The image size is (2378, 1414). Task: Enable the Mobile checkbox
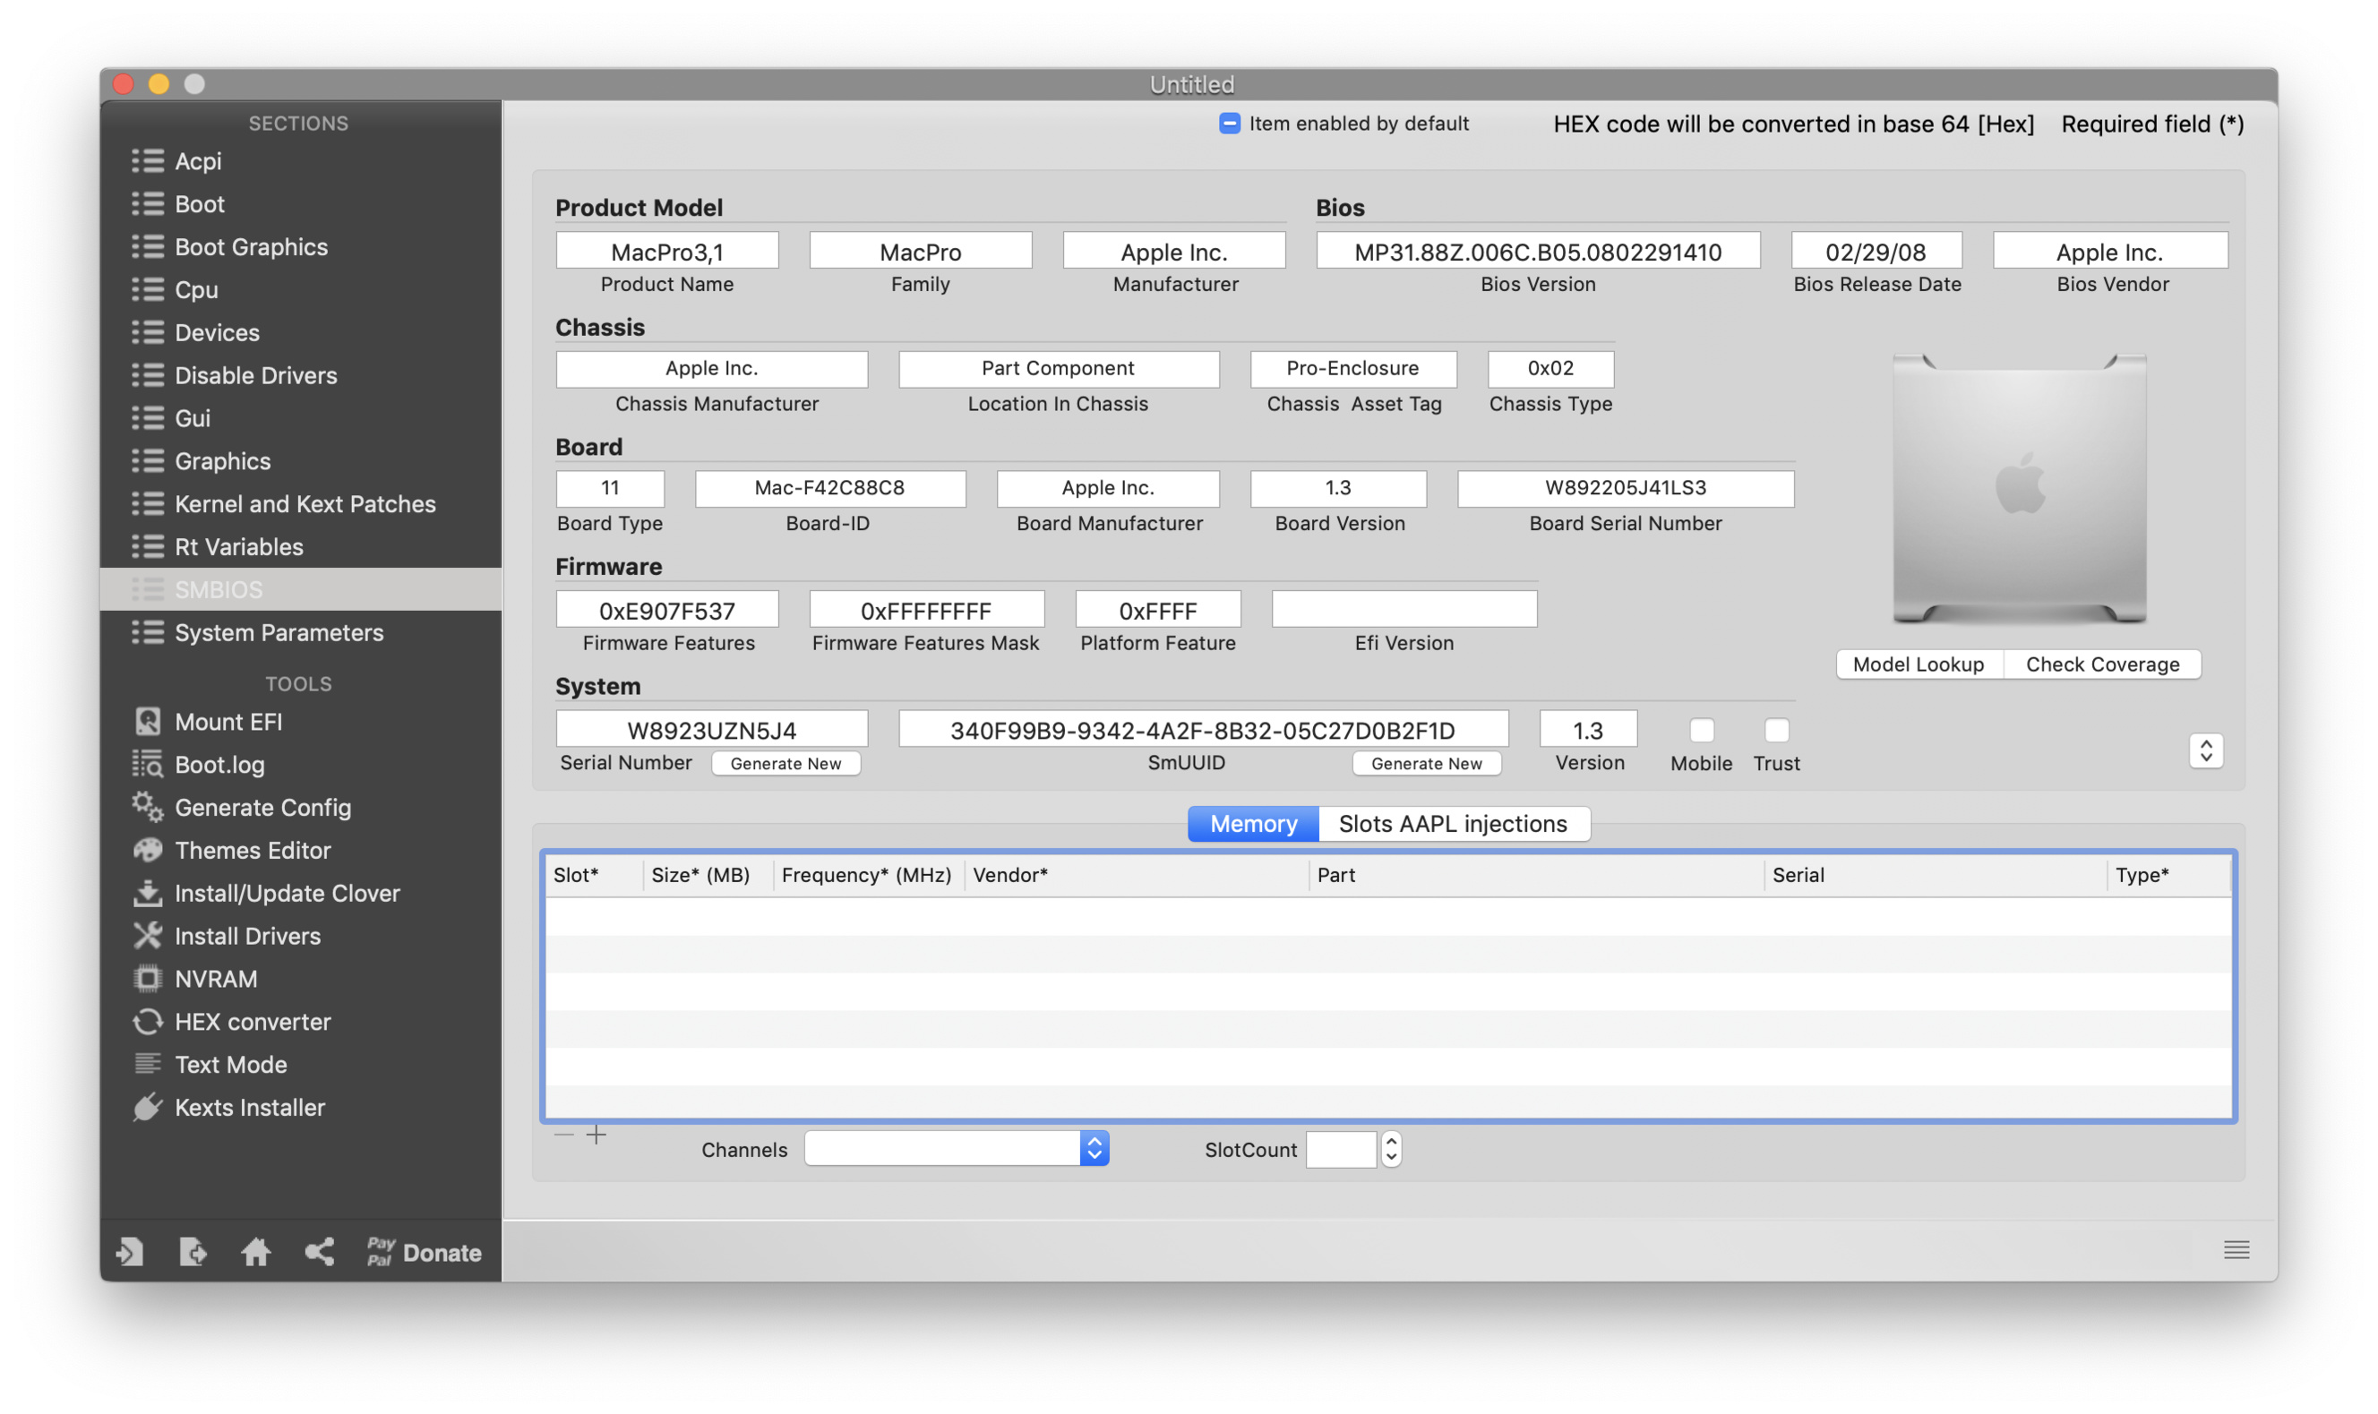pos(1702,731)
